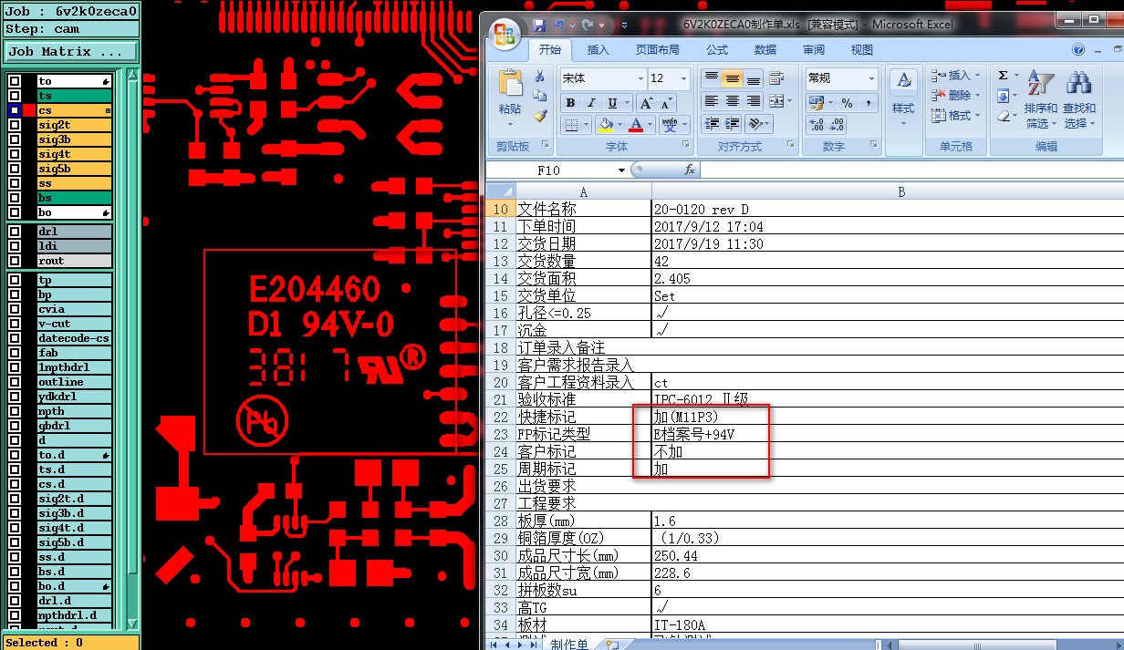Click the fx insert function button

click(x=690, y=170)
